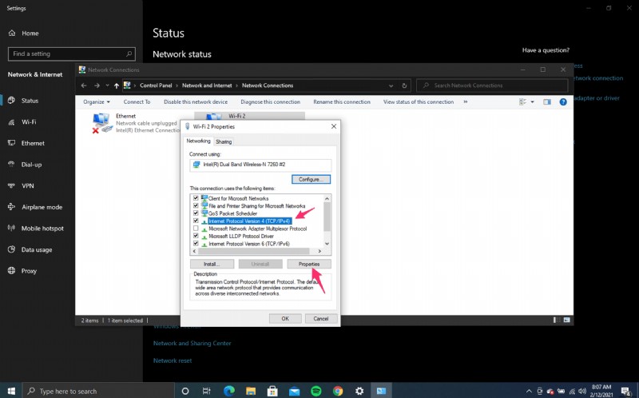Go up one level in Network Connections
This screenshot has height=398, width=639.
pos(117,86)
